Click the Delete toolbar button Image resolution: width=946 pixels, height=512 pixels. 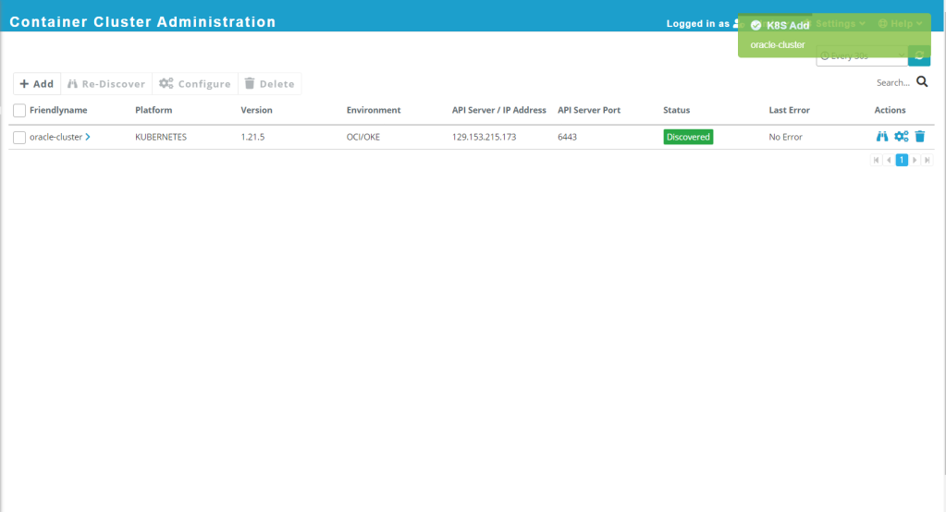tap(270, 84)
